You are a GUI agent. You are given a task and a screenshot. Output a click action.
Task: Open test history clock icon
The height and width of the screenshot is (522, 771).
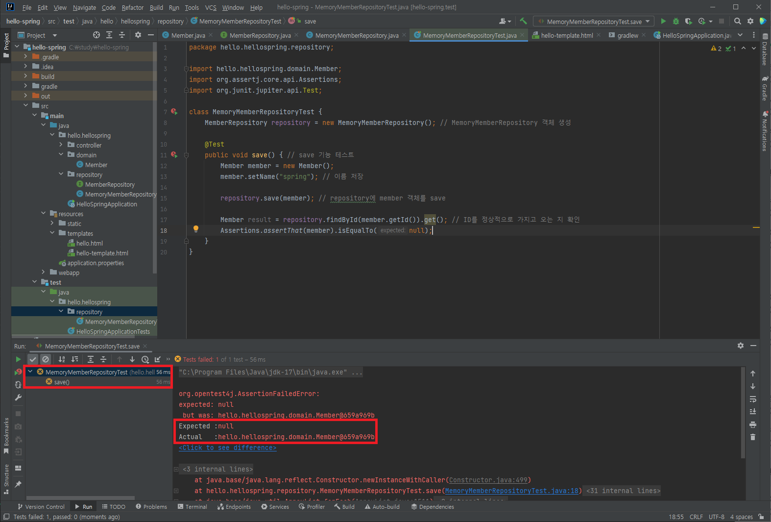coord(145,359)
